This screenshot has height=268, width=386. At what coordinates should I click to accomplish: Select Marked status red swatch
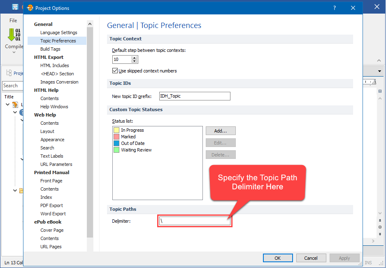116,137
